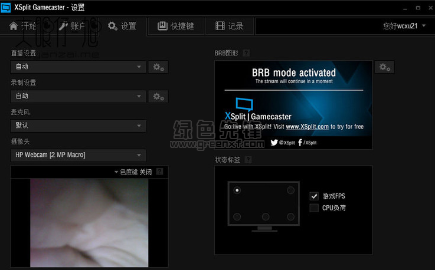The image size is (435, 270).
Task: Click the www.XSplit.com link in BRB image
Action: click(307, 127)
